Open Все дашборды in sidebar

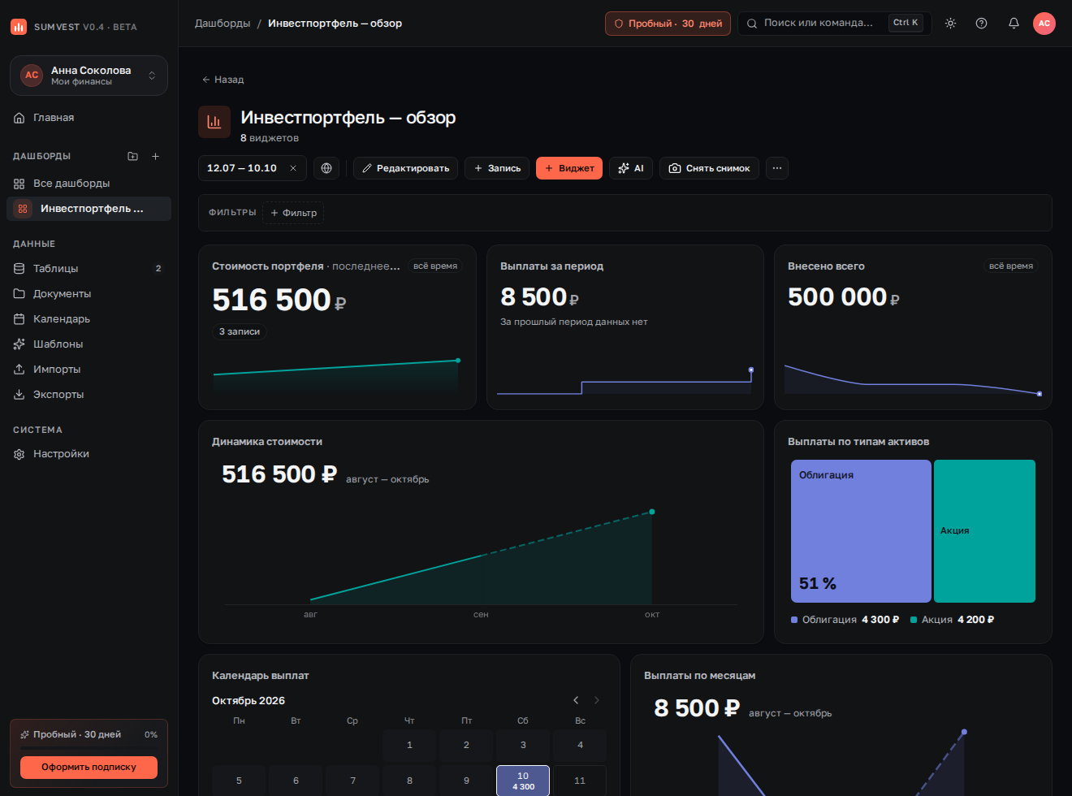[89, 184]
